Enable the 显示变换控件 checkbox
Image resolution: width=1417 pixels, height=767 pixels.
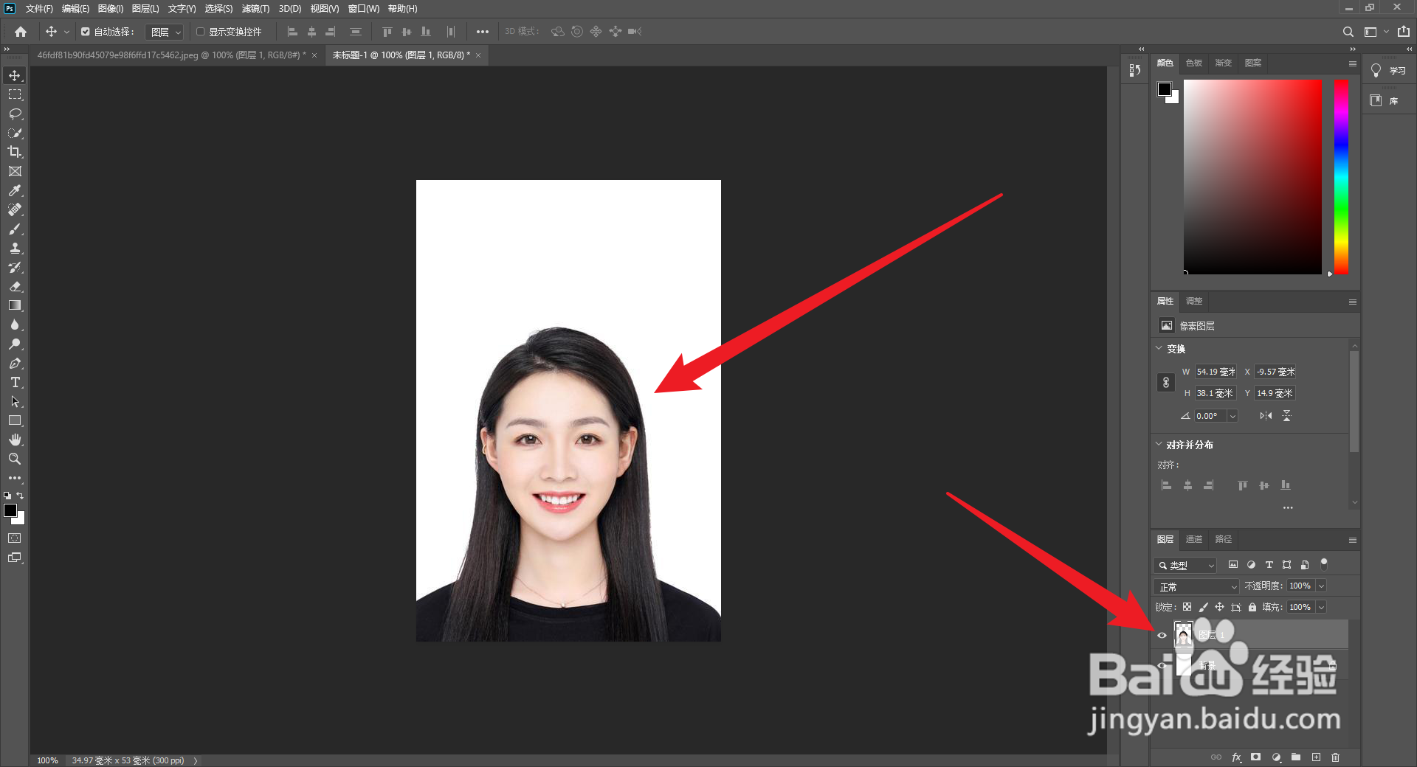[200, 32]
